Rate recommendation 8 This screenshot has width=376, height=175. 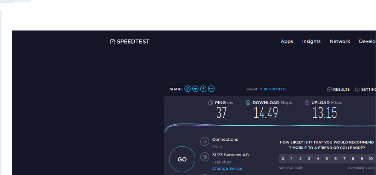click(353, 159)
